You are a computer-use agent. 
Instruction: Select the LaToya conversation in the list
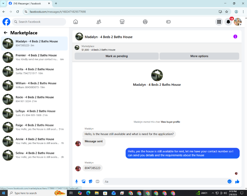click(x=34, y=113)
